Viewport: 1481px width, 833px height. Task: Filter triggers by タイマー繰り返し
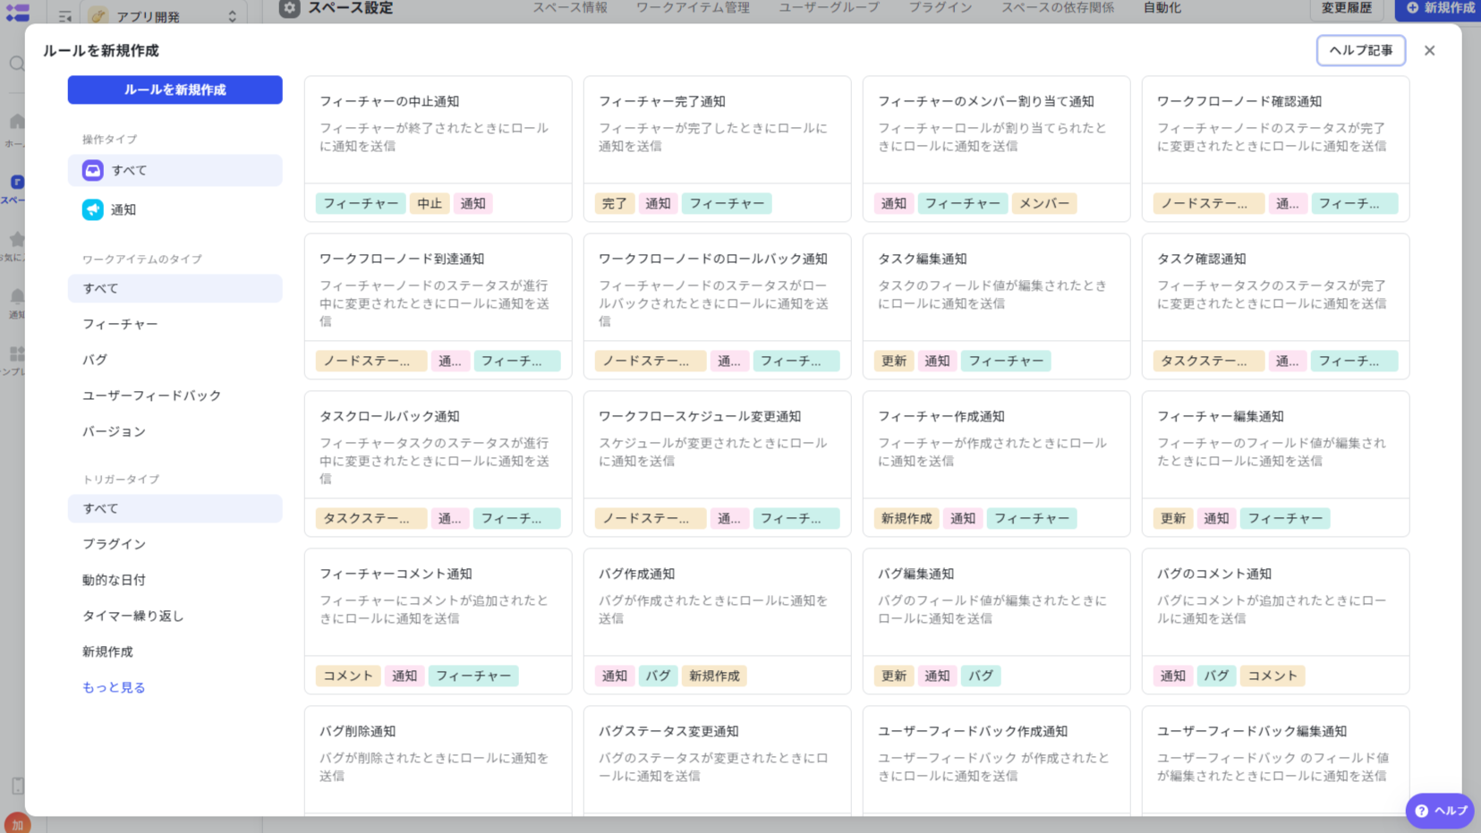tap(123, 616)
